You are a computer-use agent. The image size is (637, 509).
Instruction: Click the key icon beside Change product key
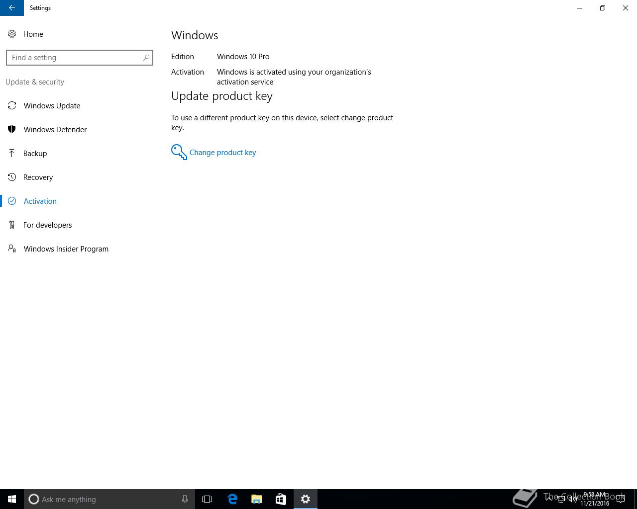pyautogui.click(x=179, y=152)
